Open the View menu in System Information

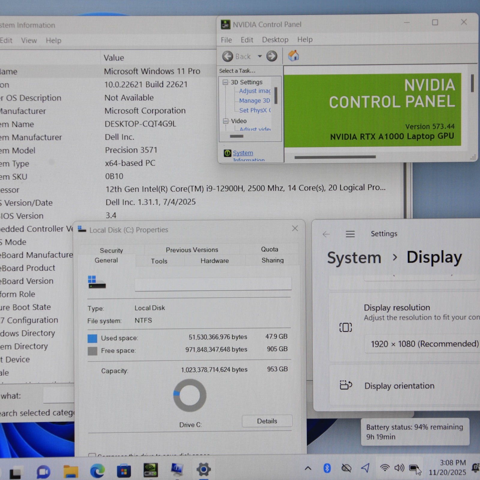29,40
